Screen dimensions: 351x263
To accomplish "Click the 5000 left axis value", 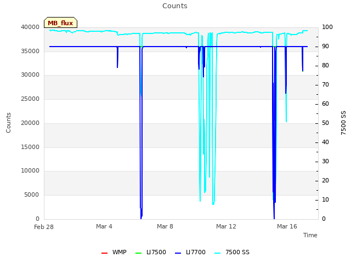I will [x=32, y=195].
